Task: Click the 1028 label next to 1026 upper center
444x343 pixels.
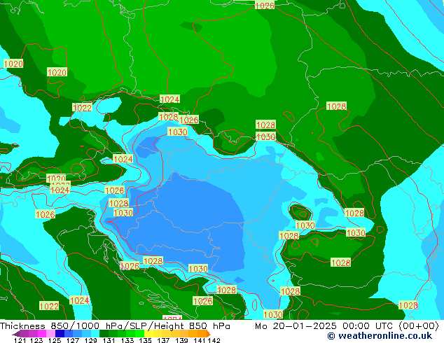Action: click(168, 117)
